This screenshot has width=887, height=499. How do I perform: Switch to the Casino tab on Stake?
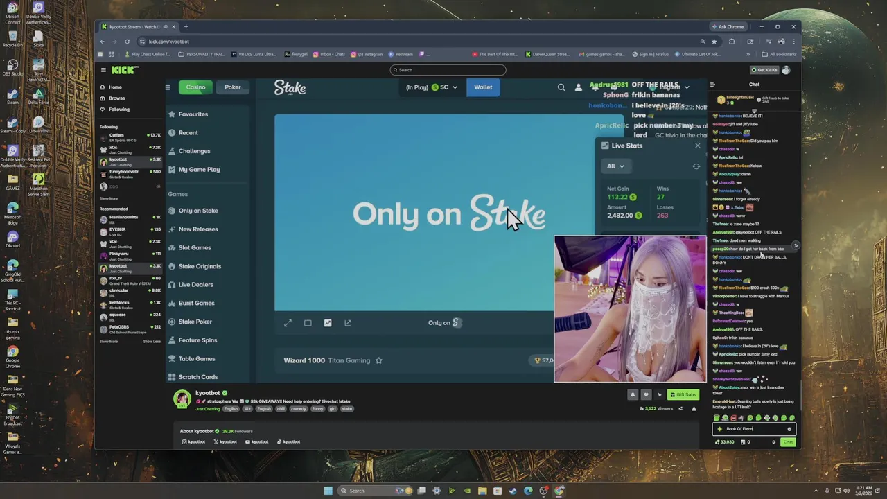click(x=195, y=87)
